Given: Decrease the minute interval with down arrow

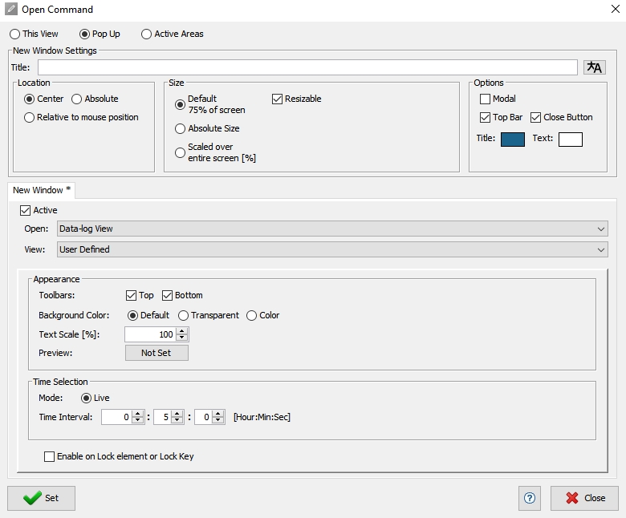Looking at the screenshot, I should [x=177, y=420].
